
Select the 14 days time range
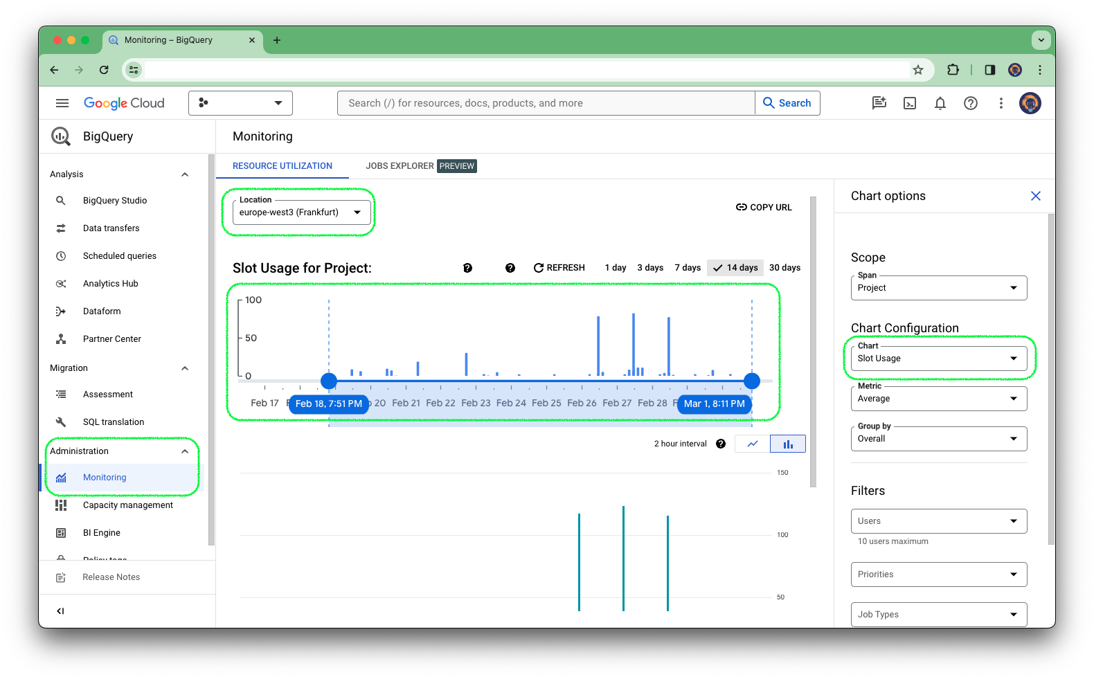(735, 268)
